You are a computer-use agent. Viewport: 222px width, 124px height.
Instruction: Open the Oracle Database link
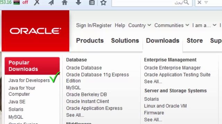tap(84, 68)
